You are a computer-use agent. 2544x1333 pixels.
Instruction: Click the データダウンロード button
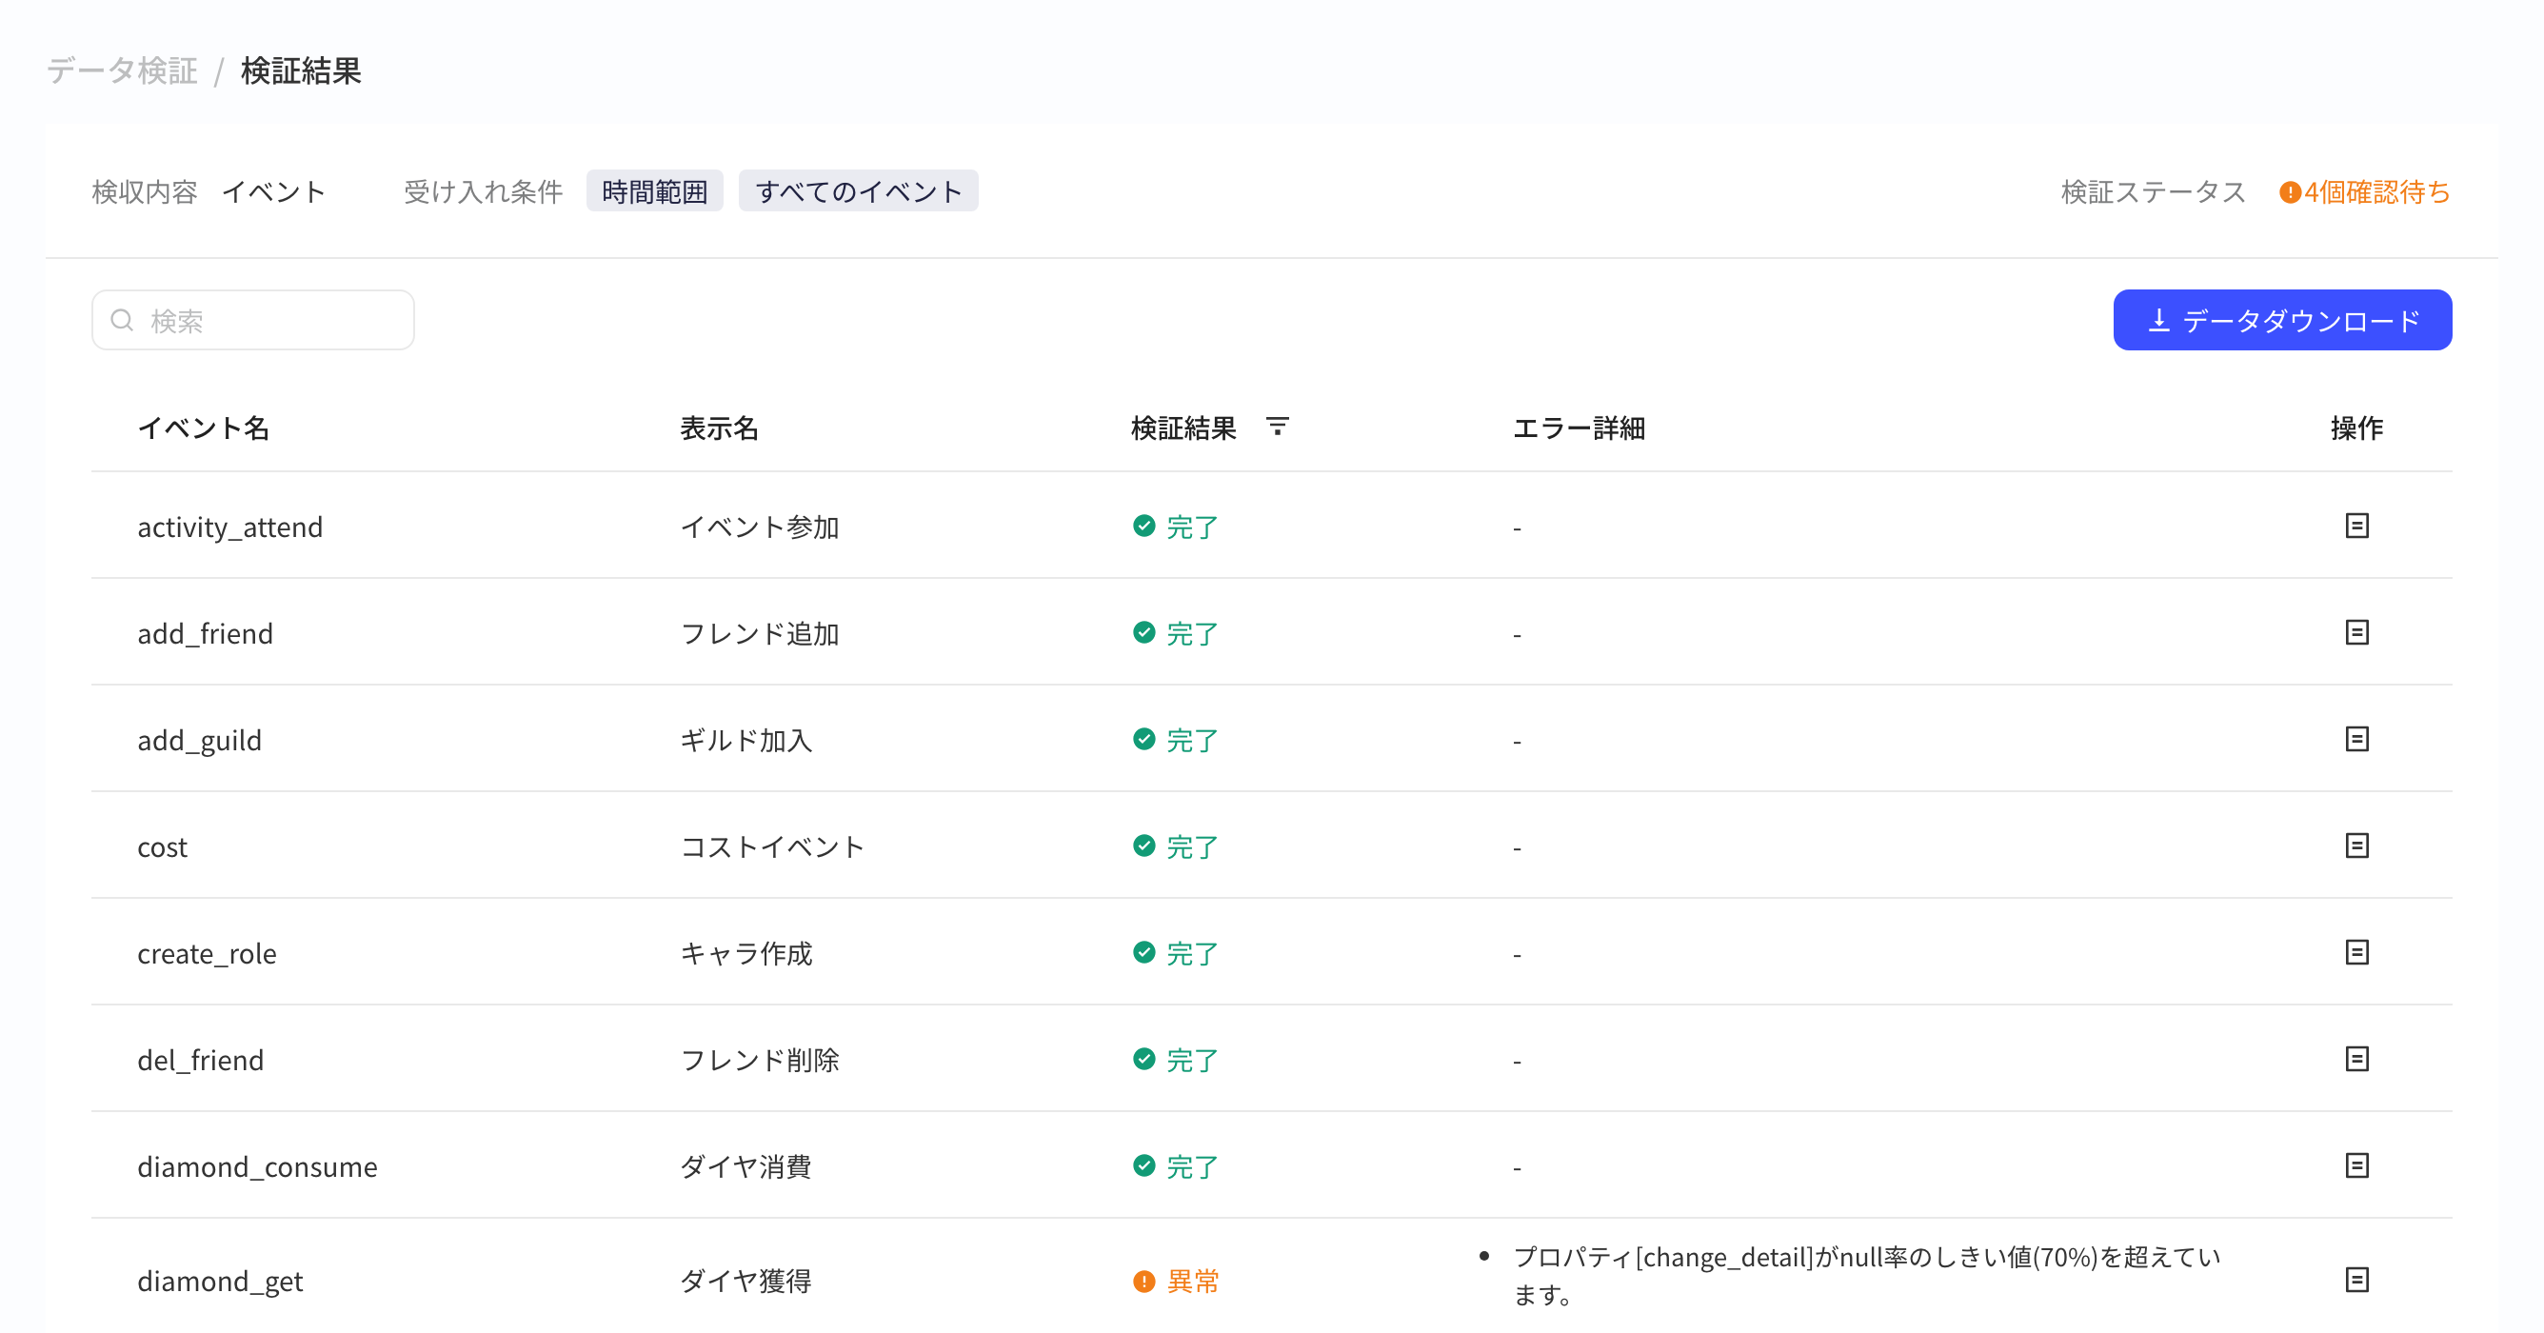coord(2281,320)
